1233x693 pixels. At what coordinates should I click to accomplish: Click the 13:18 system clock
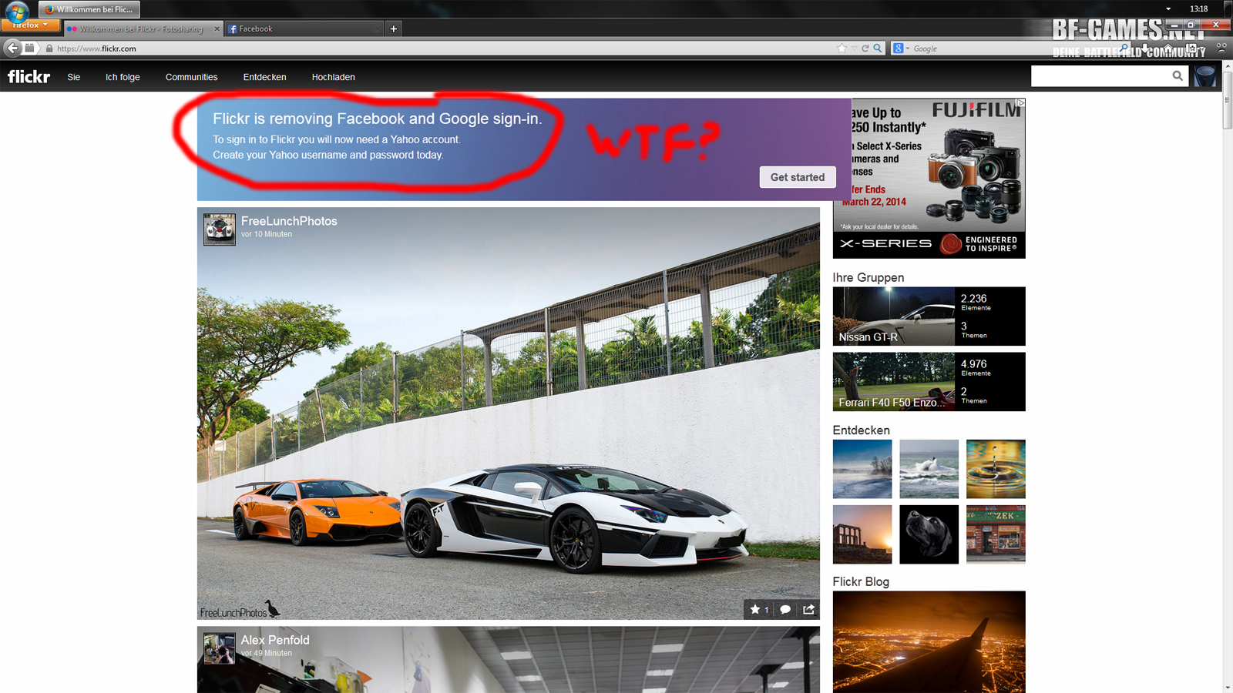(1198, 9)
